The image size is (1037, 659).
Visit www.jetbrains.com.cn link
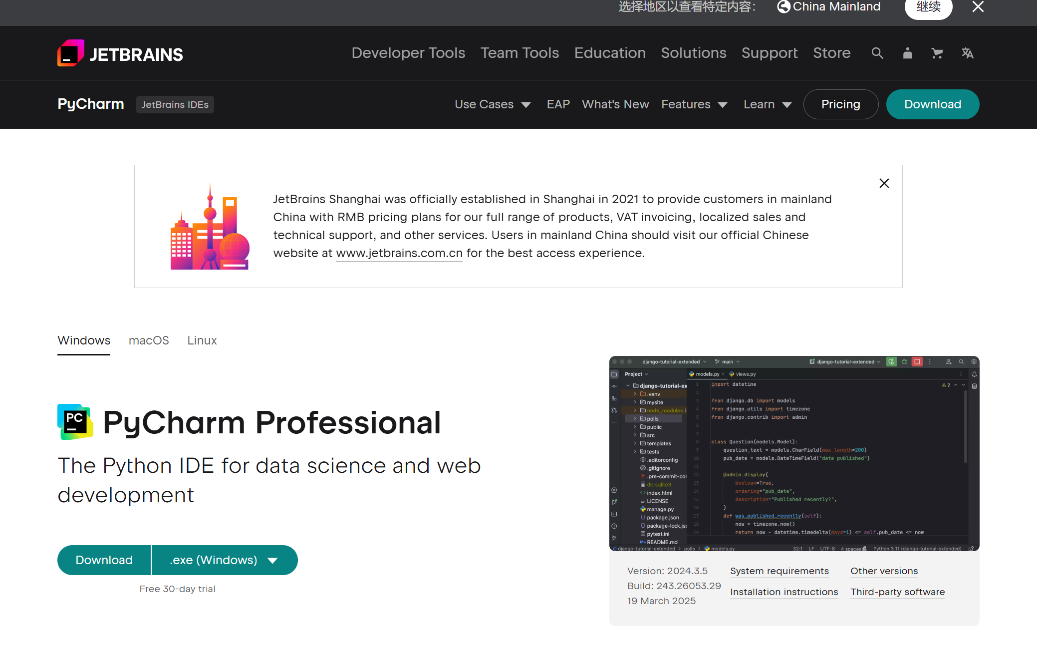399,253
